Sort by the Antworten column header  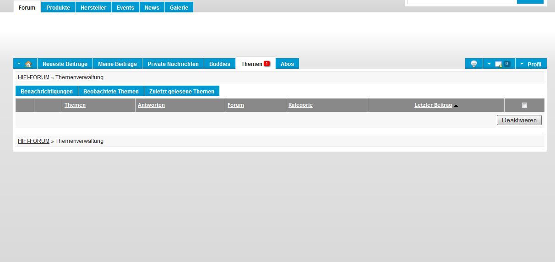151,105
